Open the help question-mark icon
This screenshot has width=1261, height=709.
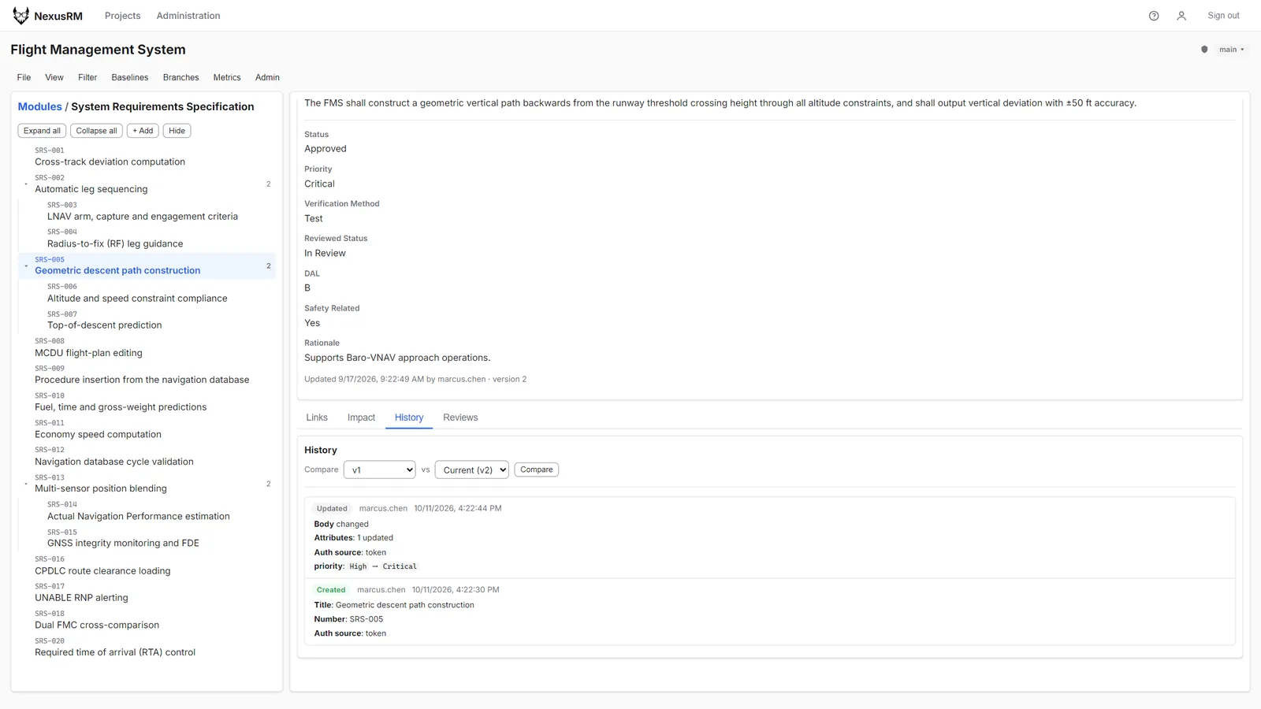pyautogui.click(x=1154, y=16)
